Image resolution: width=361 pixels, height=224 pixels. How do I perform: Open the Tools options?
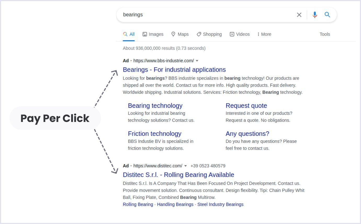[x=325, y=34]
